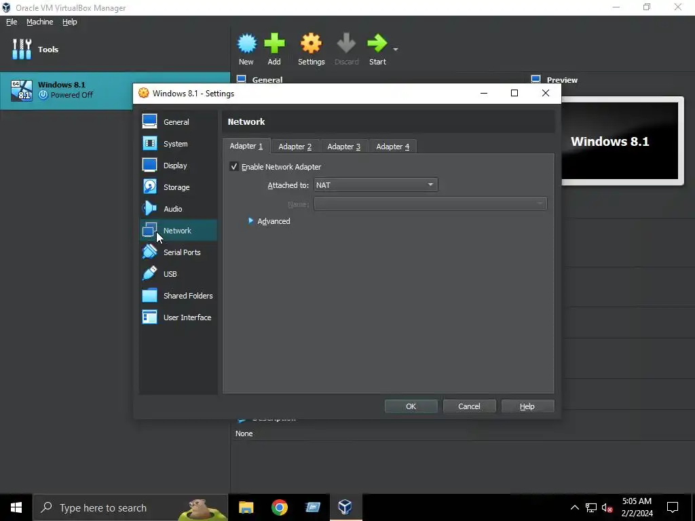Open the Start button dropdown arrow

[x=396, y=49]
